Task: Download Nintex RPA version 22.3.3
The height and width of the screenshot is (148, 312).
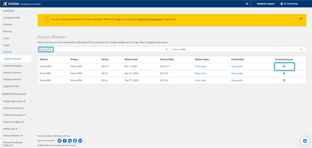Action: point(284,73)
